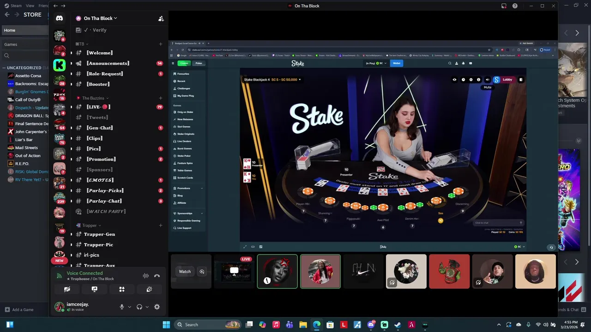Open Liar's Bar in Steam library

(x=24, y=140)
